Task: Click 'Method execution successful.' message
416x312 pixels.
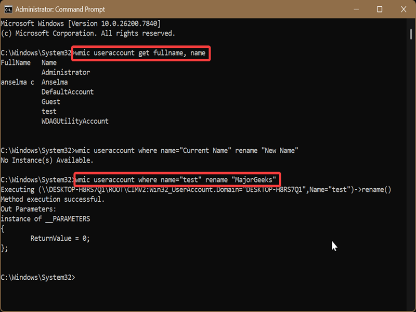Action: [53, 199]
